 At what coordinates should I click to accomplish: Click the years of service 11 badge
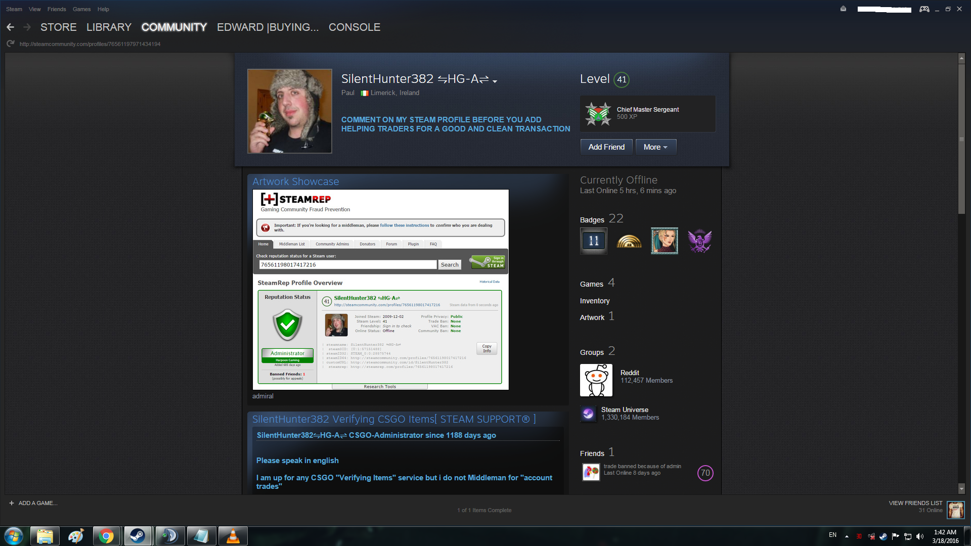pos(594,241)
